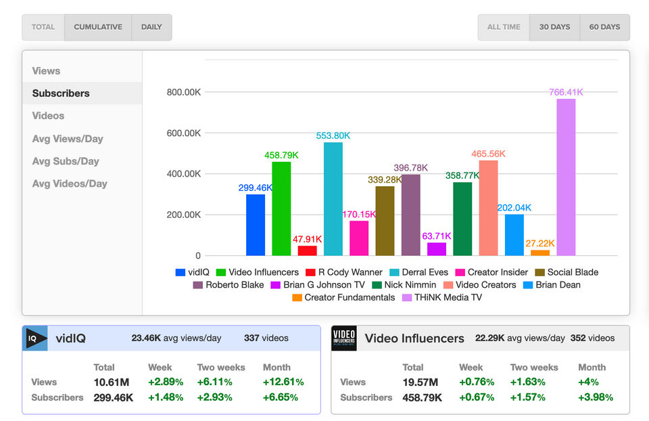The image size is (649, 421).
Task: Click the 465.56K bar value label
Action: point(488,154)
